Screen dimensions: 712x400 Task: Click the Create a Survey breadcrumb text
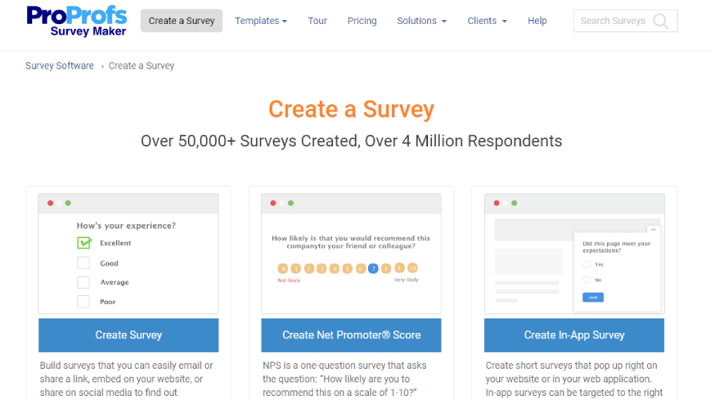142,66
